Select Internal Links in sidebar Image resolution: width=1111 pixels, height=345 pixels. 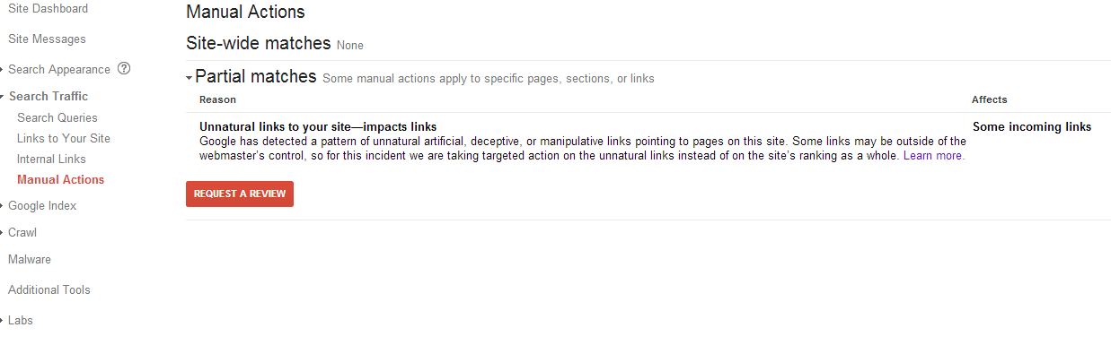(51, 159)
